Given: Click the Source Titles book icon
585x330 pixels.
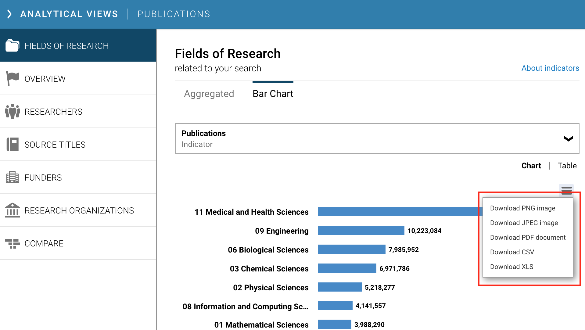Looking at the screenshot, I should click(x=12, y=145).
